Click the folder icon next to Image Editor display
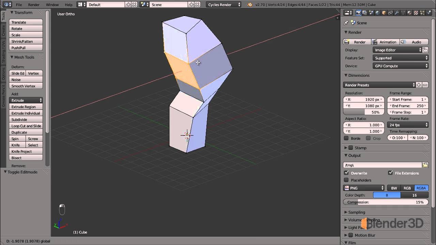This screenshot has height=245, width=436. coord(425,50)
